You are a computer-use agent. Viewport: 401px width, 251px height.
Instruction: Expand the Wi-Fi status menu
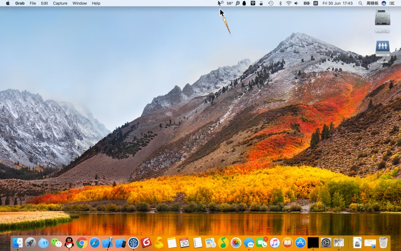(x=289, y=3)
